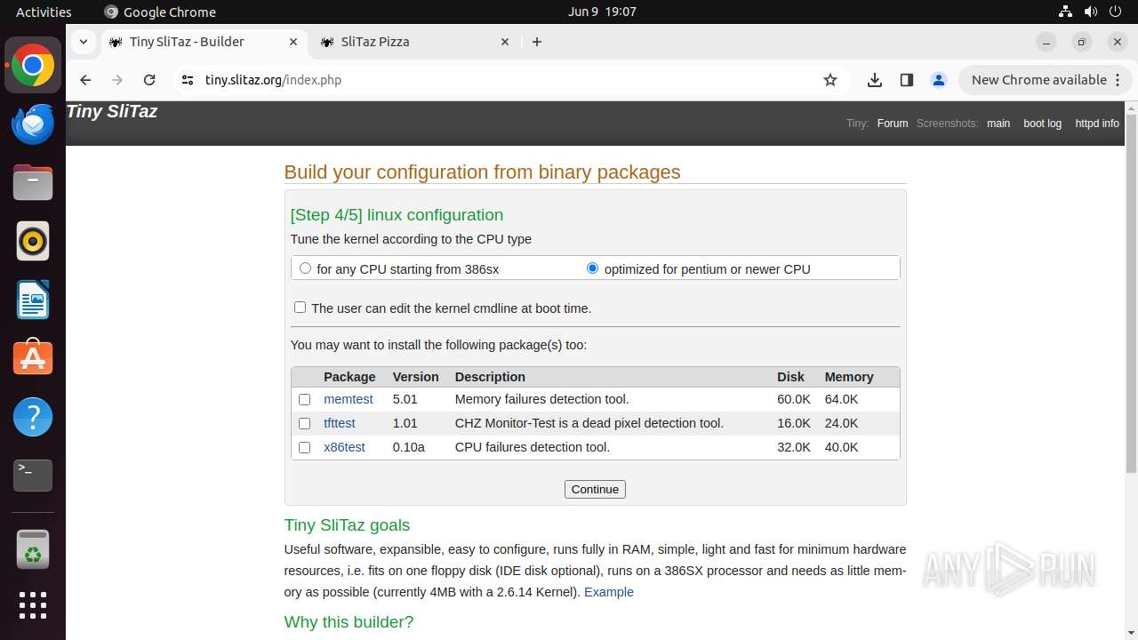Open the Google Chrome app menu in top bar

coord(160,12)
